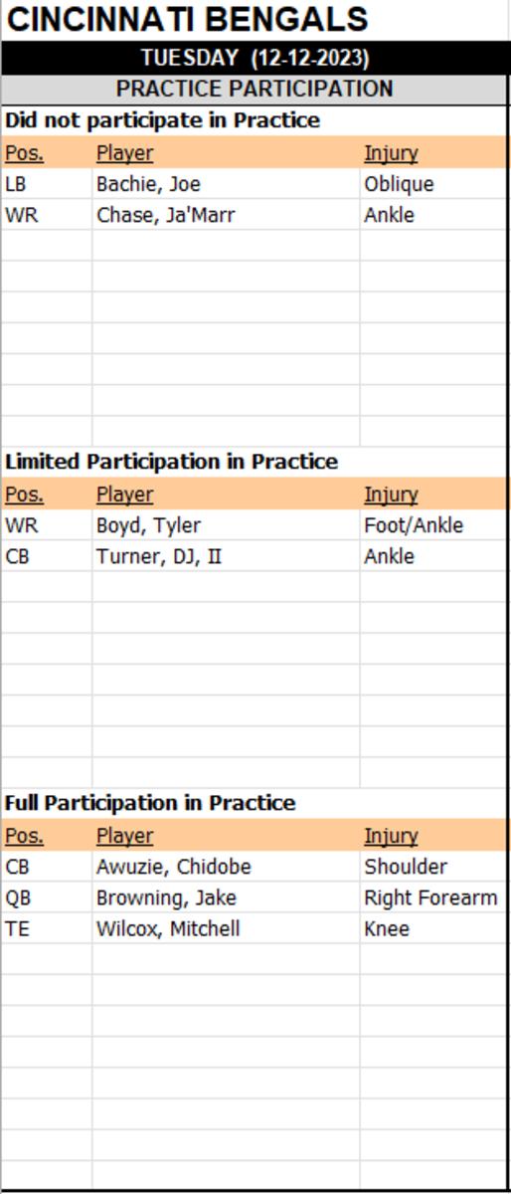Image resolution: width=511 pixels, height=1194 pixels.
Task: Select the Awuzie, Chidobe player cell
Action: (x=226, y=867)
